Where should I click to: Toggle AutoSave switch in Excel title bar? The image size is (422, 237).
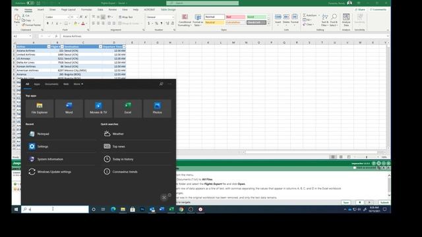click(30, 3)
